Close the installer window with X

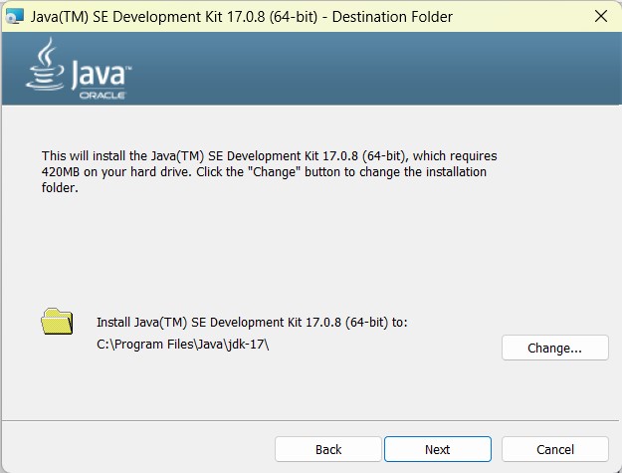(x=601, y=16)
